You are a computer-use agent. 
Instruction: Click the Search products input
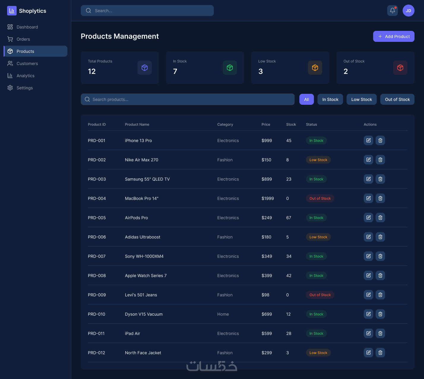coord(188,99)
